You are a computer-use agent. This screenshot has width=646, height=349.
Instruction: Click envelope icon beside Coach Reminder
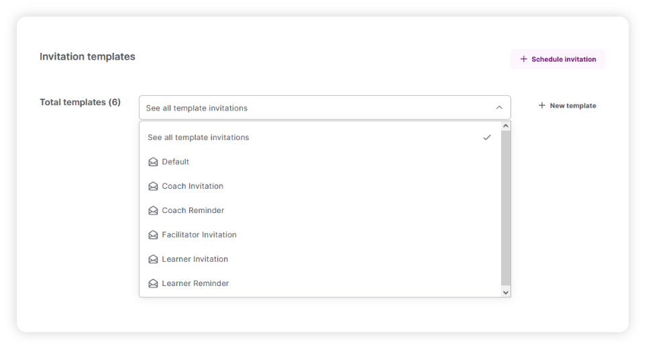click(x=153, y=210)
